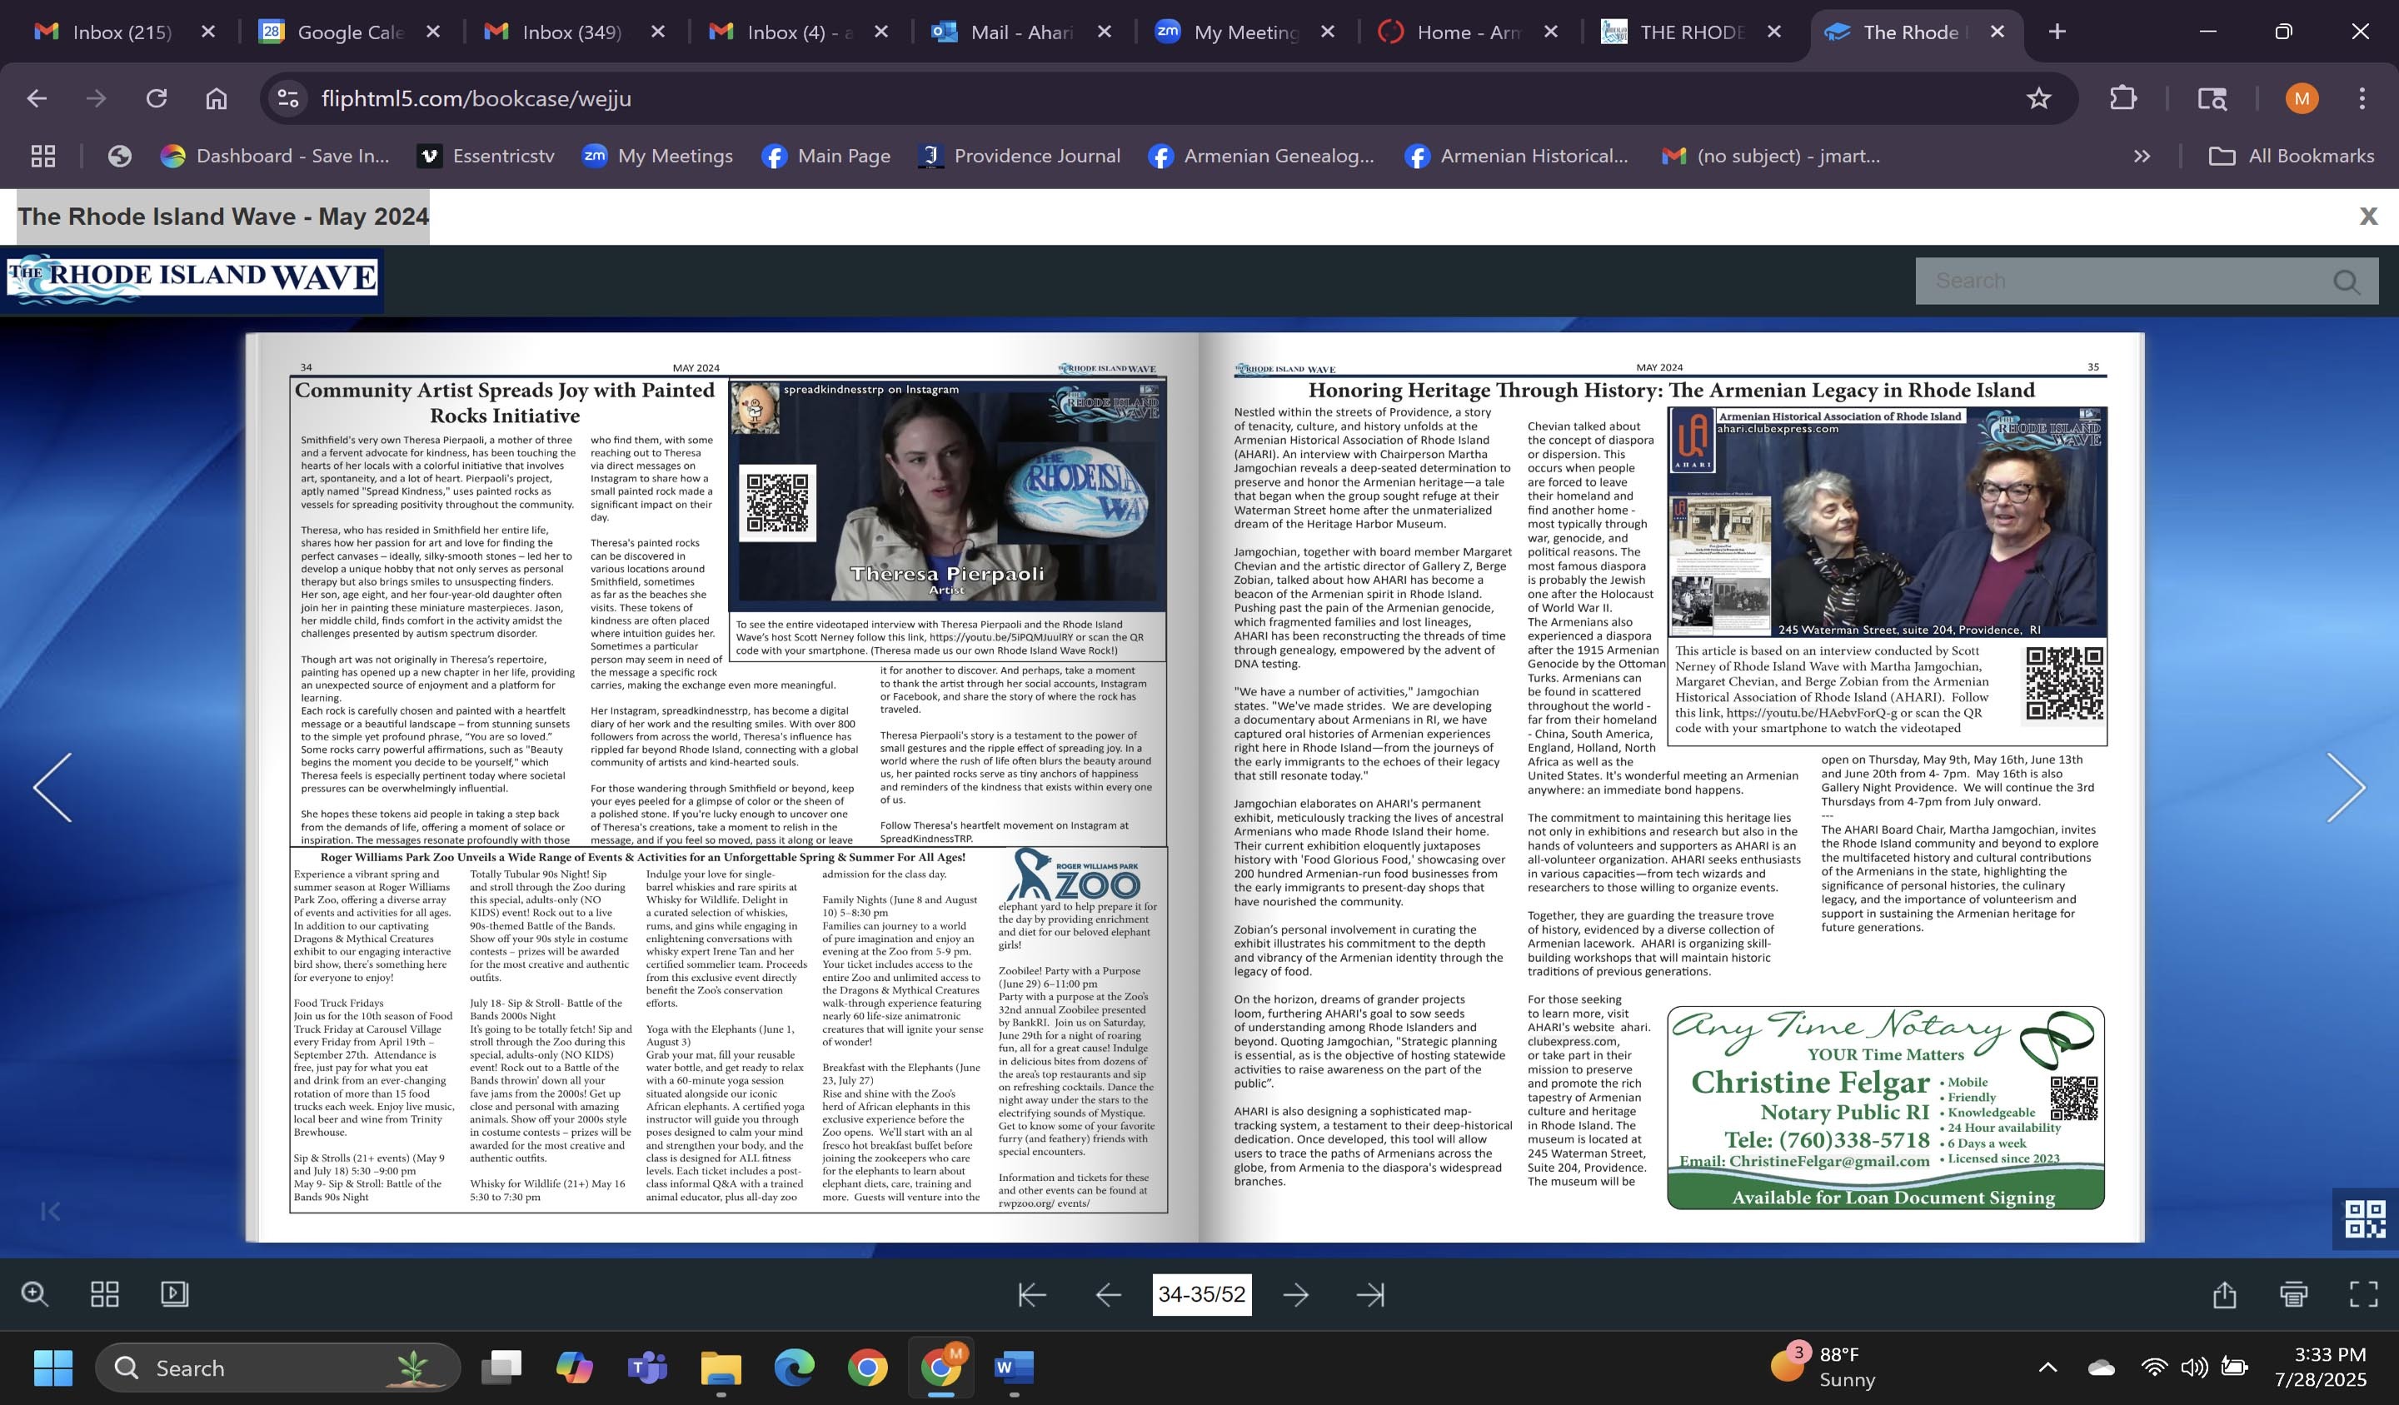Open the Chrome three-dot menu
This screenshot has height=1405, width=2399.
(x=2362, y=98)
